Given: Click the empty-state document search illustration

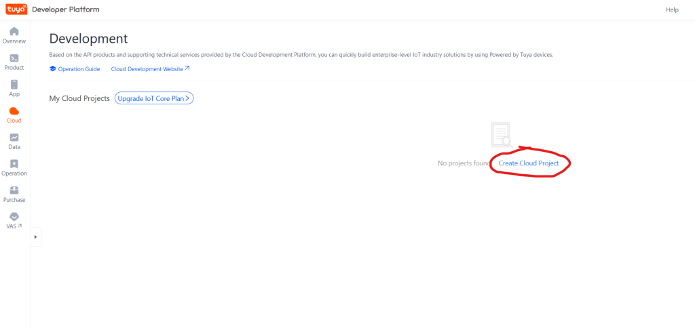Looking at the screenshot, I should [501, 135].
